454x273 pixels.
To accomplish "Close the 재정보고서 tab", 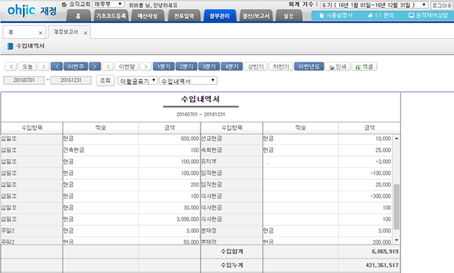I will point(86,33).
